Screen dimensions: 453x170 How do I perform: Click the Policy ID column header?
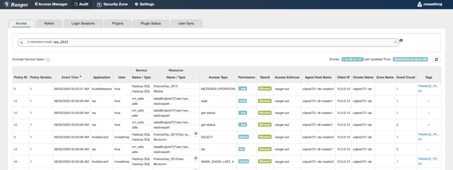pyautogui.click(x=20, y=77)
